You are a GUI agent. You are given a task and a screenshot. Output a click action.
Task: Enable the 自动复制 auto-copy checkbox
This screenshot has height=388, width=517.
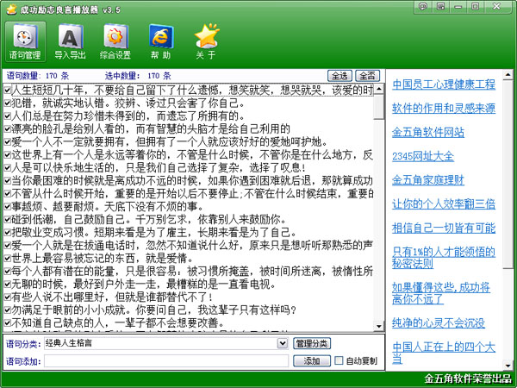[339, 360]
